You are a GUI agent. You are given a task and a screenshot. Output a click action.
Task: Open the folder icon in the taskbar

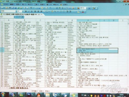pyautogui.click(x=47, y=95)
